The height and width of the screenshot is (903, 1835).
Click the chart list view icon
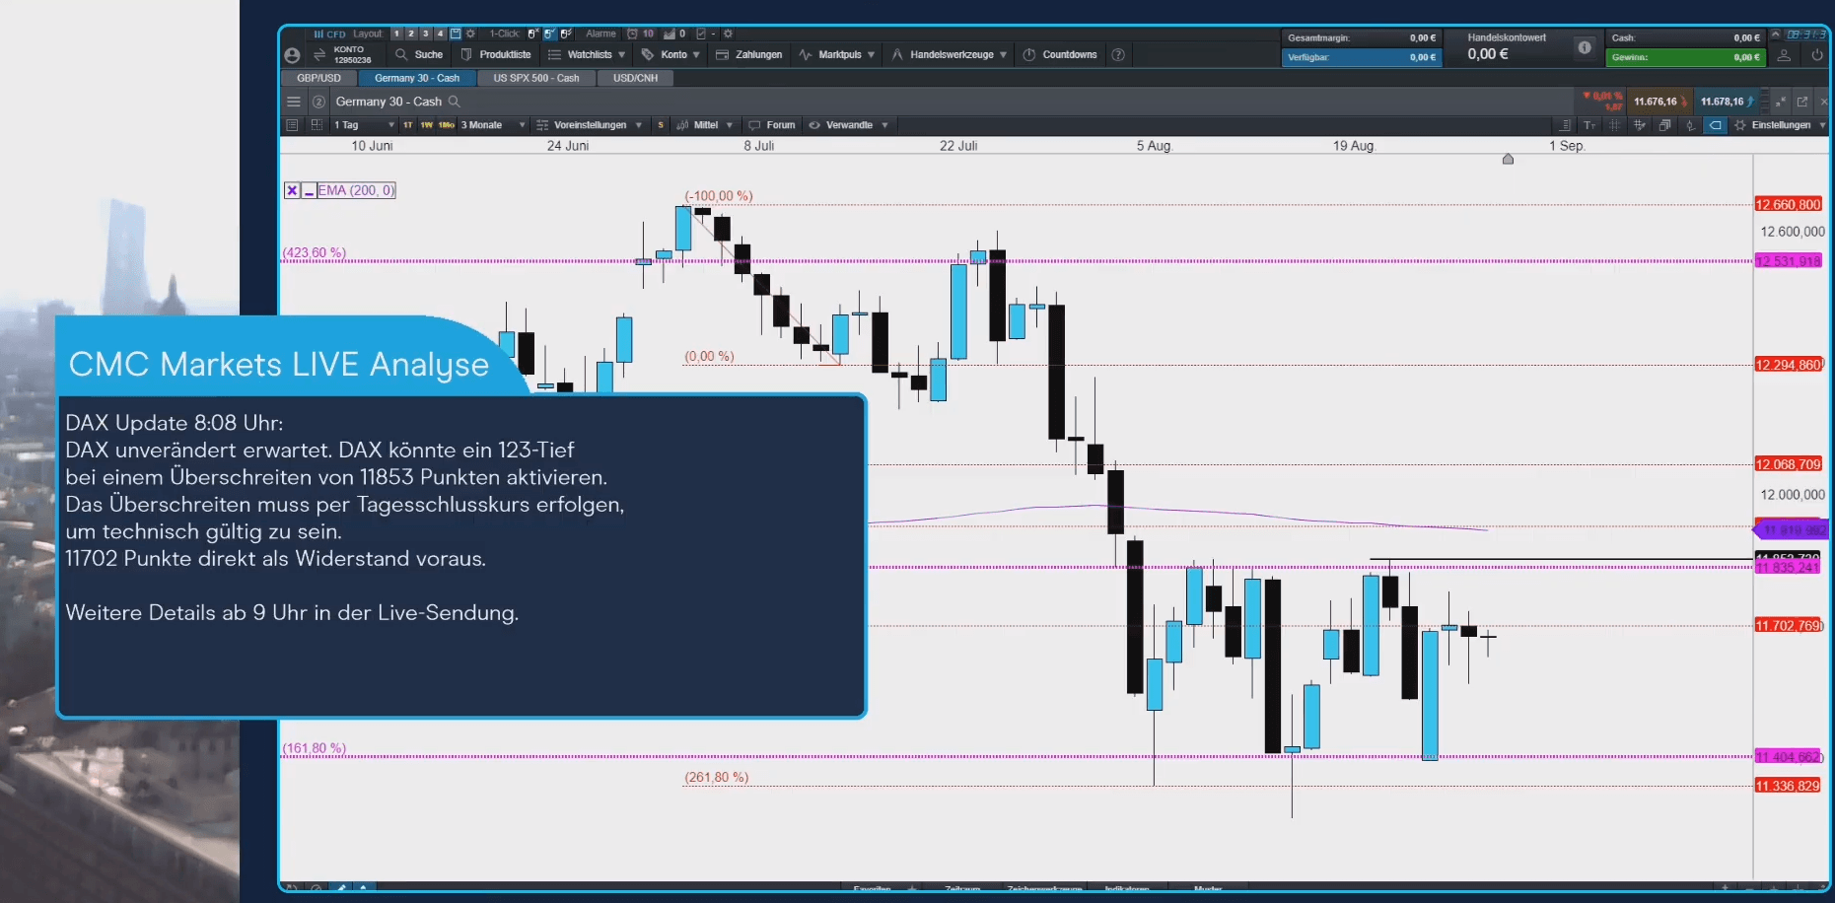pyautogui.click(x=292, y=125)
